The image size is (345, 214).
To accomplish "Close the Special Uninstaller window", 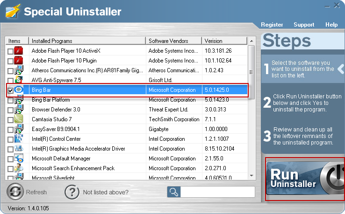I will [337, 5].
